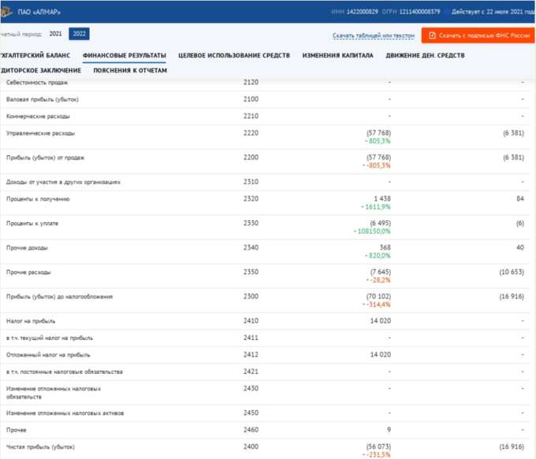Screen dimensions: 536x459
Task: Click the ИНН number 1422000829
Action: pos(362,12)
